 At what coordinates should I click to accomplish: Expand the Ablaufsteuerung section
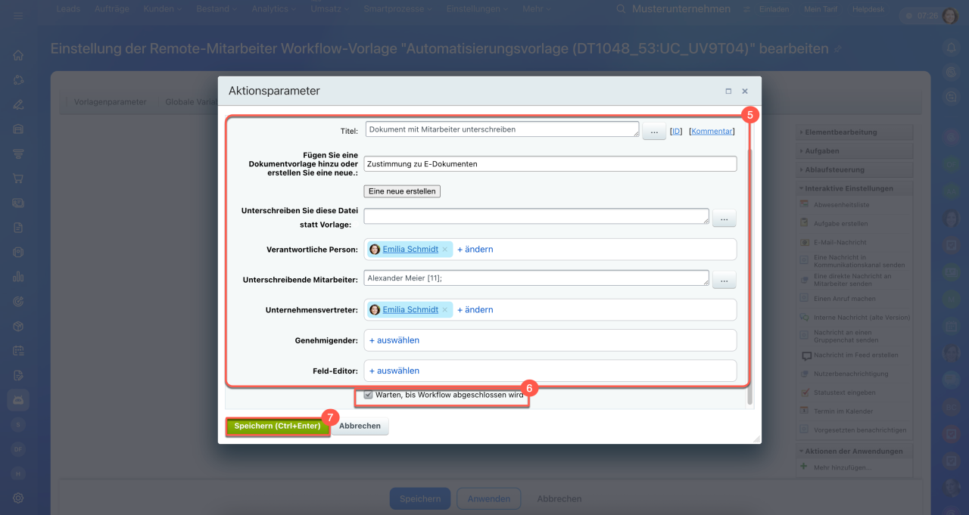(854, 169)
